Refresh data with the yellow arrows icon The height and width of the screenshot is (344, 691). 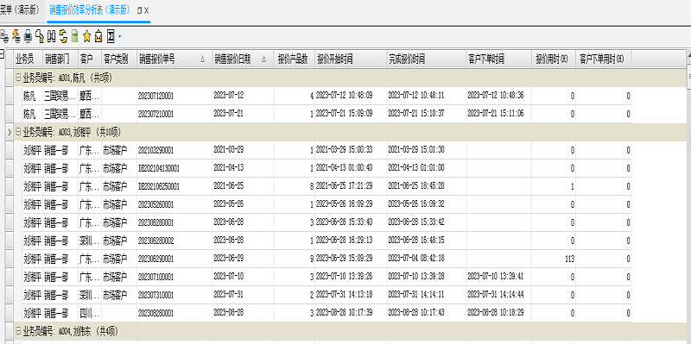pos(63,36)
